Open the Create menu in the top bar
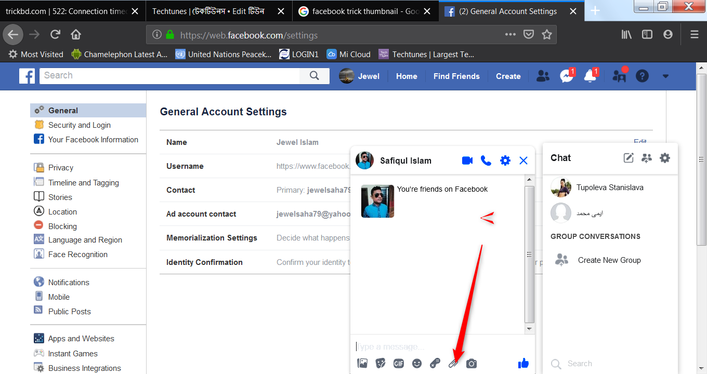The image size is (707, 374). click(508, 76)
